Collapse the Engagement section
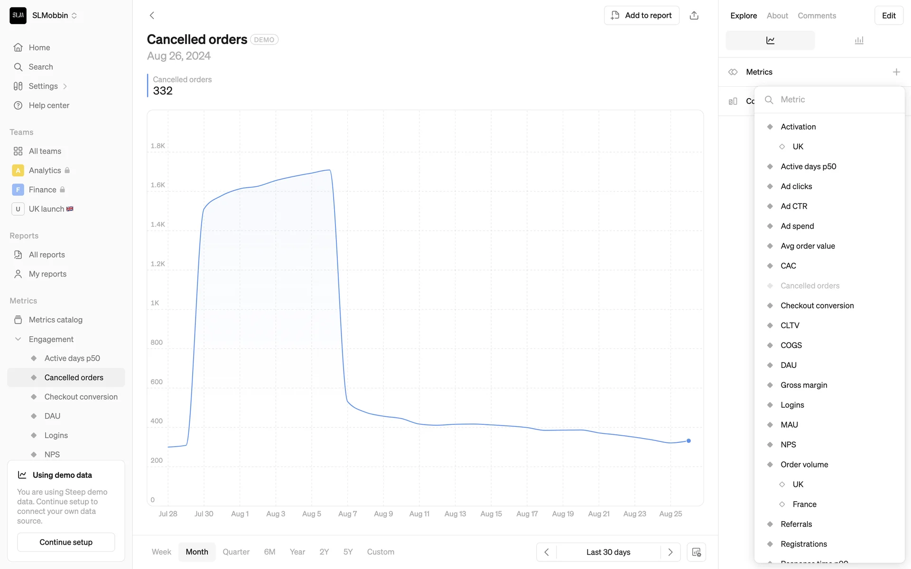The width and height of the screenshot is (911, 569). (x=18, y=339)
